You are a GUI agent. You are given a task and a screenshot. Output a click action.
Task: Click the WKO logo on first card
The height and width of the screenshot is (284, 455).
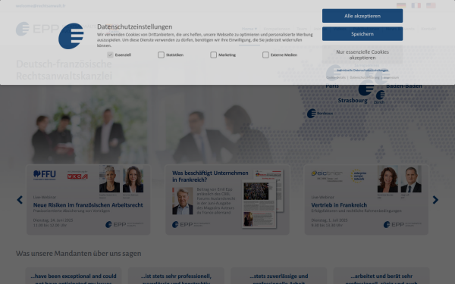pos(77,176)
